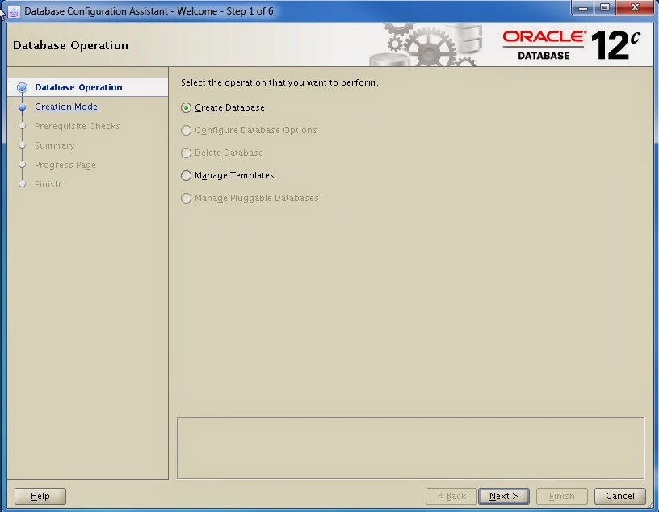Click the Prerequisite Checks step bullet
Viewport: 659px width, 512px height.
point(22,126)
